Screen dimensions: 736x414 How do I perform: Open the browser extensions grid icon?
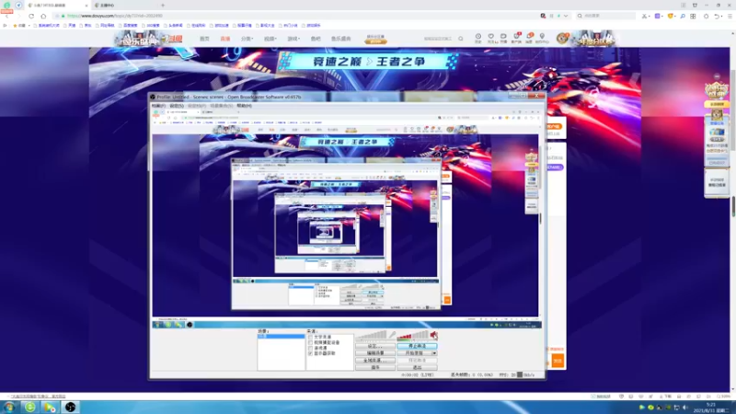[x=694, y=16]
